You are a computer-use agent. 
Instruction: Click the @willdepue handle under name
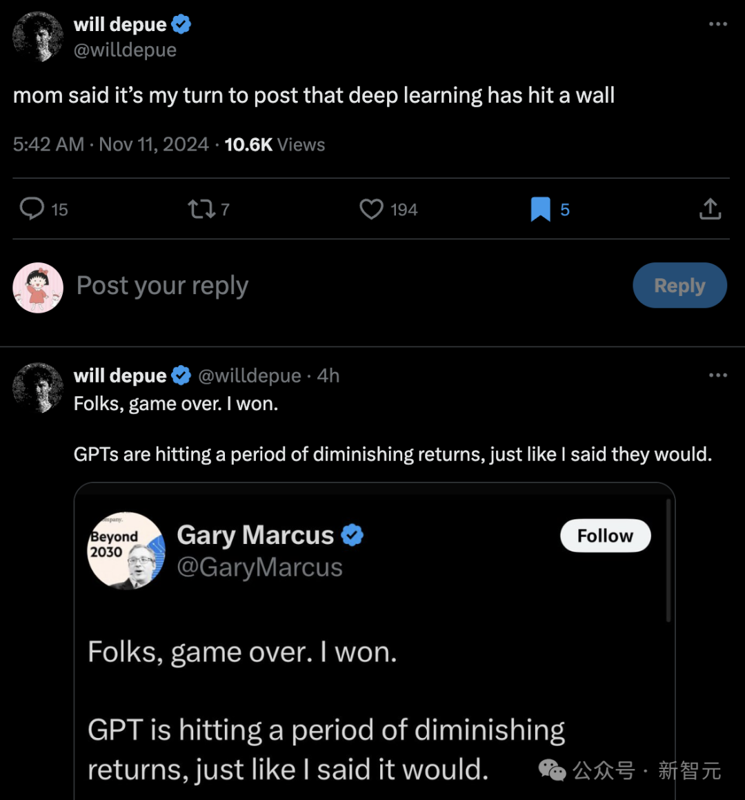coord(125,50)
